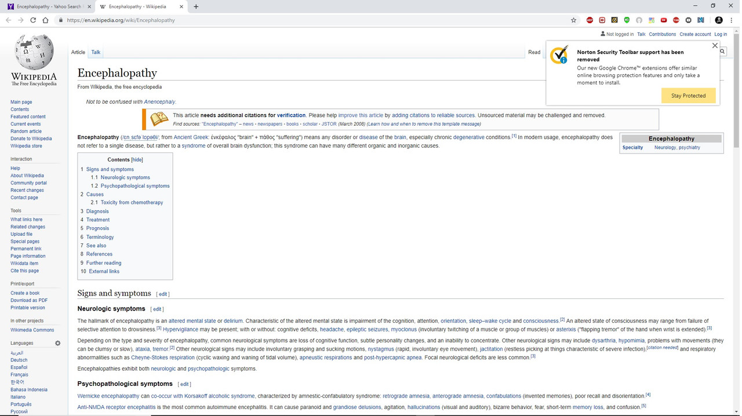Click Download as PDF
The image size is (742, 416).
click(29, 300)
